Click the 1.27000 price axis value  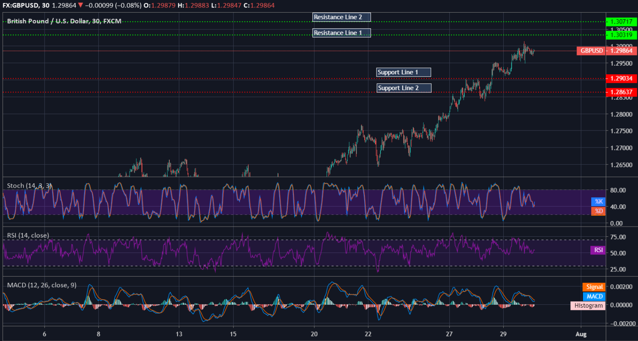(x=621, y=148)
